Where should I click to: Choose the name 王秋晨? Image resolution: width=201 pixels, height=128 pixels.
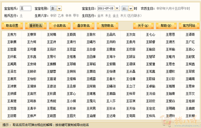[51, 94]
